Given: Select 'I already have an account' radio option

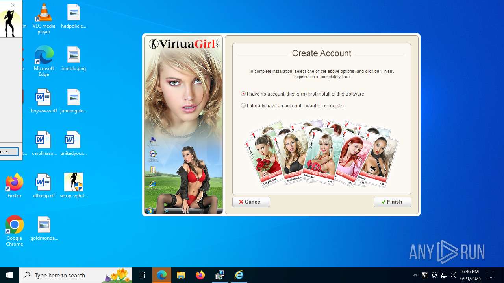Looking at the screenshot, I should coord(243,105).
